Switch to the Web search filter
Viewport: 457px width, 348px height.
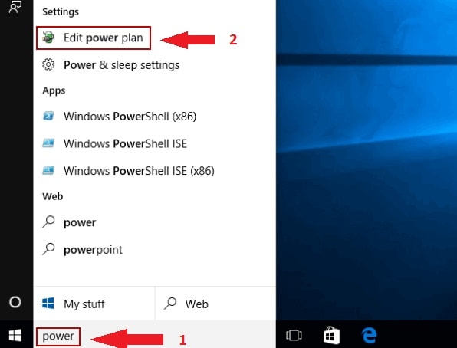(x=215, y=304)
